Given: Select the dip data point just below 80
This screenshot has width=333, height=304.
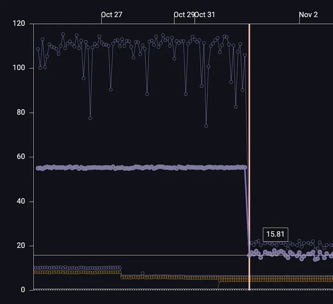Looking at the screenshot, I should (x=90, y=118).
